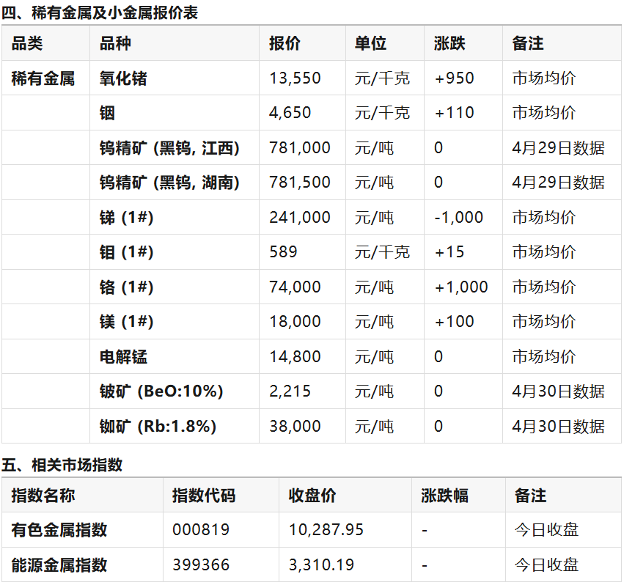
Task: Click the 钨精矿 (黑钨, 江西) cell
Action: (x=169, y=148)
